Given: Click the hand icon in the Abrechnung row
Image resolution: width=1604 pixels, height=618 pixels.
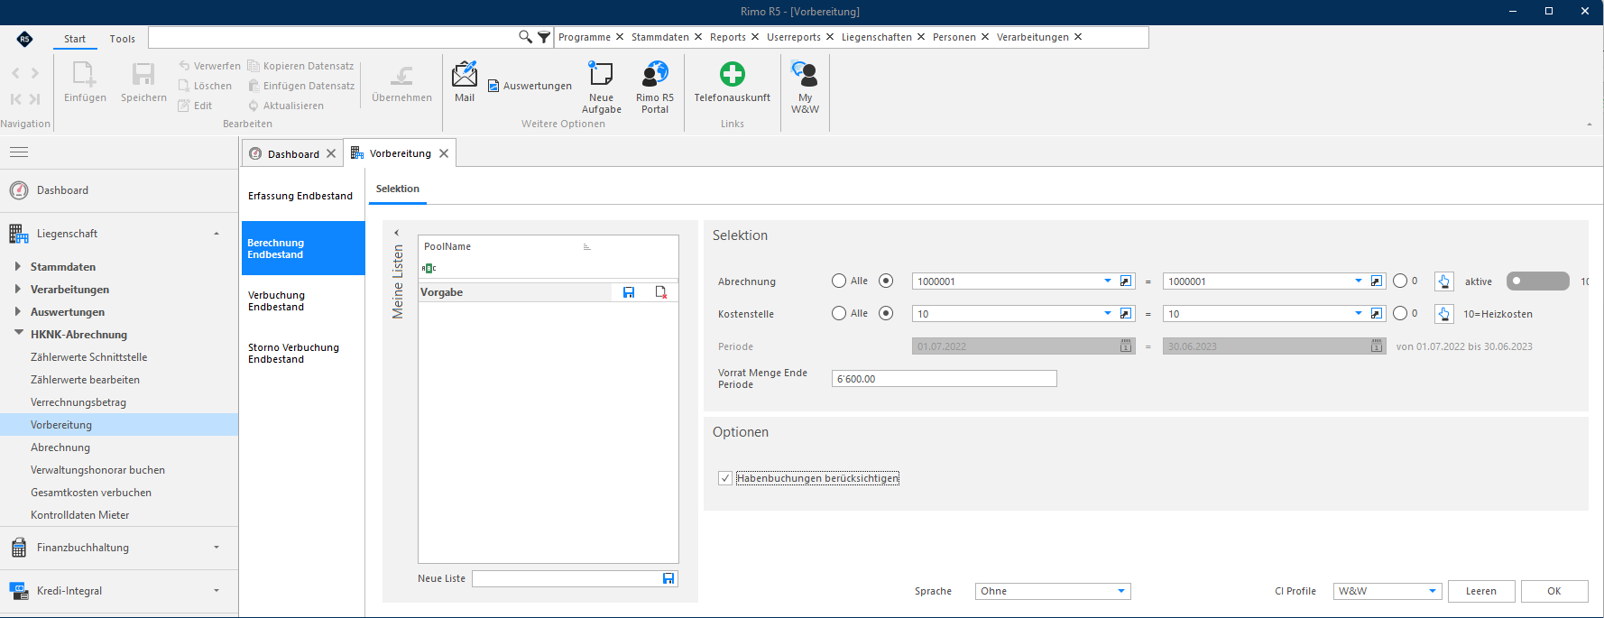Looking at the screenshot, I should pyautogui.click(x=1443, y=281).
